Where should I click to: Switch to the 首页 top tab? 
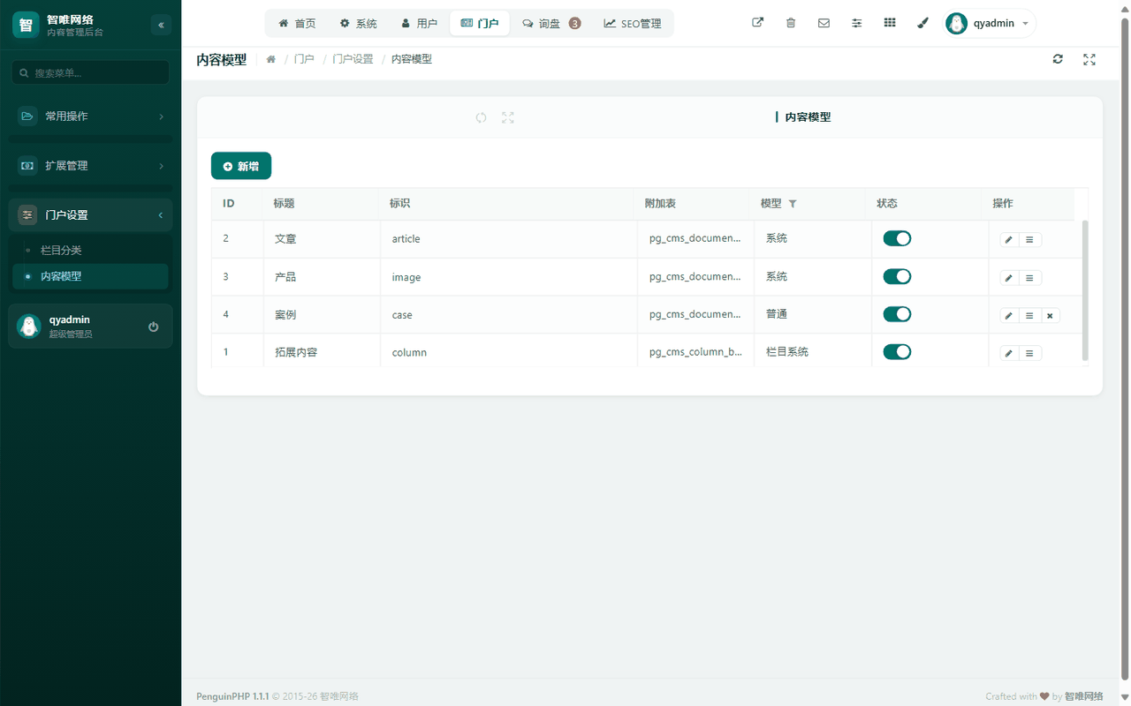(x=297, y=24)
